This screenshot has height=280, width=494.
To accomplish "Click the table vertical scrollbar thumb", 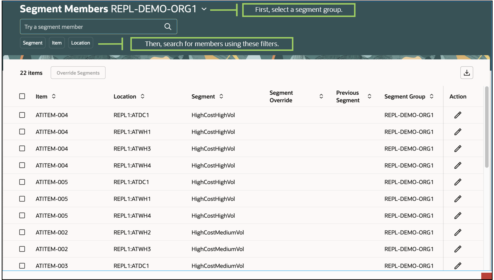I will (487, 127).
